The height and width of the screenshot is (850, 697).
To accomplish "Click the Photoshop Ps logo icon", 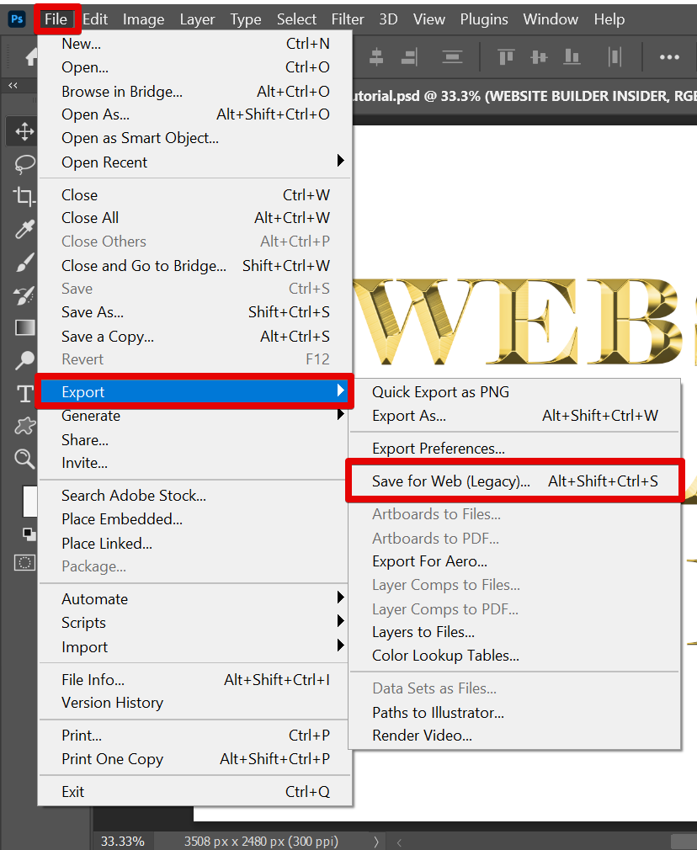I will (x=17, y=19).
